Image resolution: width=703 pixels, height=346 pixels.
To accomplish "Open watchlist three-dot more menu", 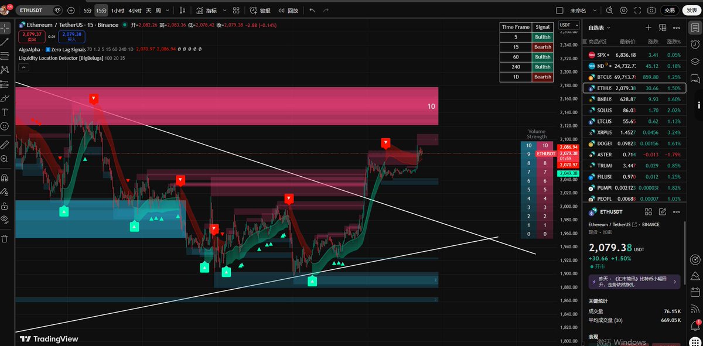I will pos(677,28).
